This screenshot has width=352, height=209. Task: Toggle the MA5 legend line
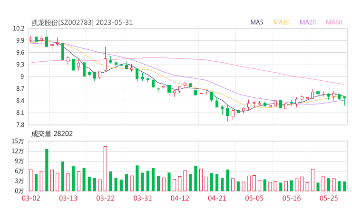point(256,22)
